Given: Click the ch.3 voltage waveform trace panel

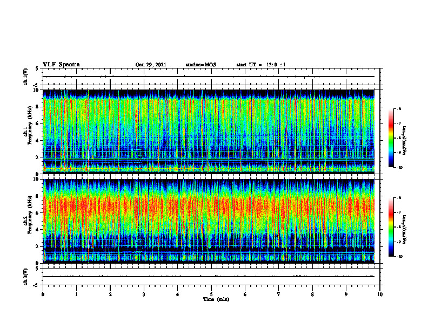Looking at the screenshot, I should point(211,277).
